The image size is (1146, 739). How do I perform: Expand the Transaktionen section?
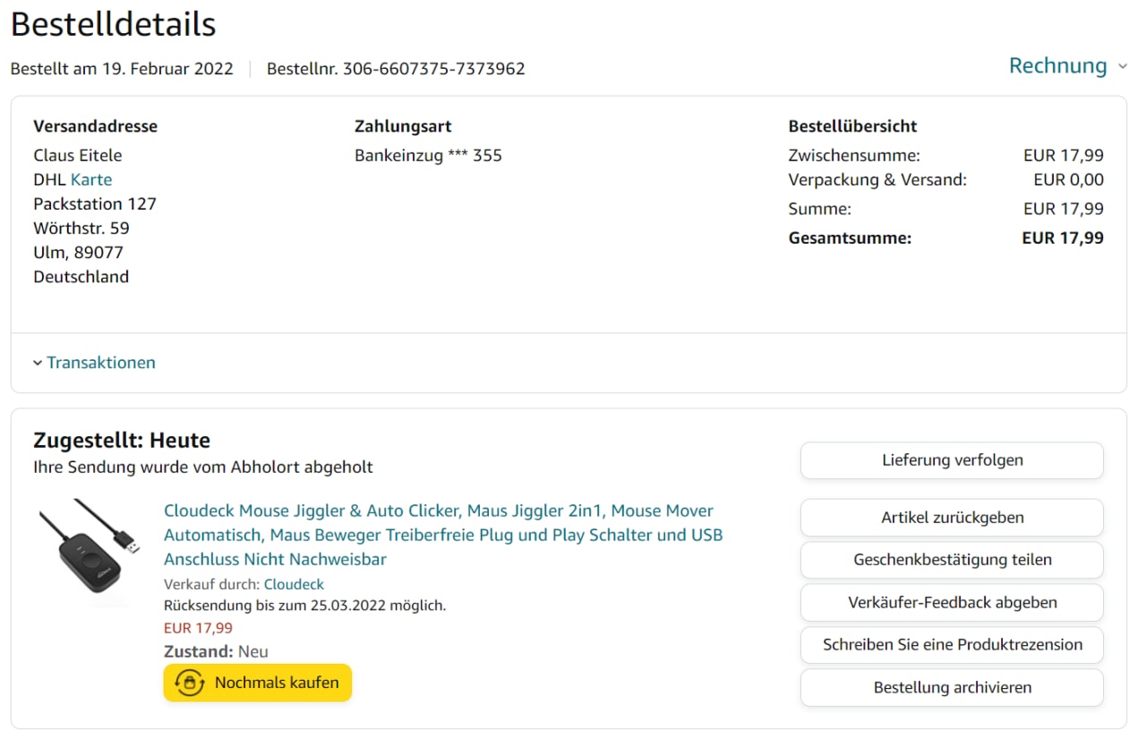(100, 363)
